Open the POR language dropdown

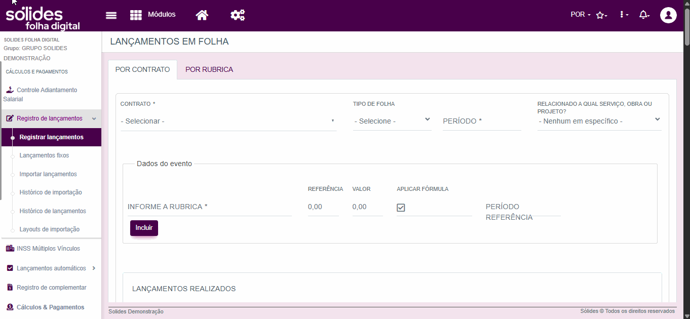click(x=581, y=15)
